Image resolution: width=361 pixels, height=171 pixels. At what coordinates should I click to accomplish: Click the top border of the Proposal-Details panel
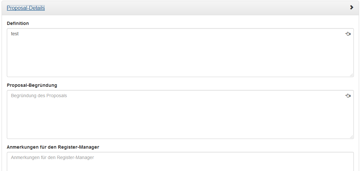[180, 1]
